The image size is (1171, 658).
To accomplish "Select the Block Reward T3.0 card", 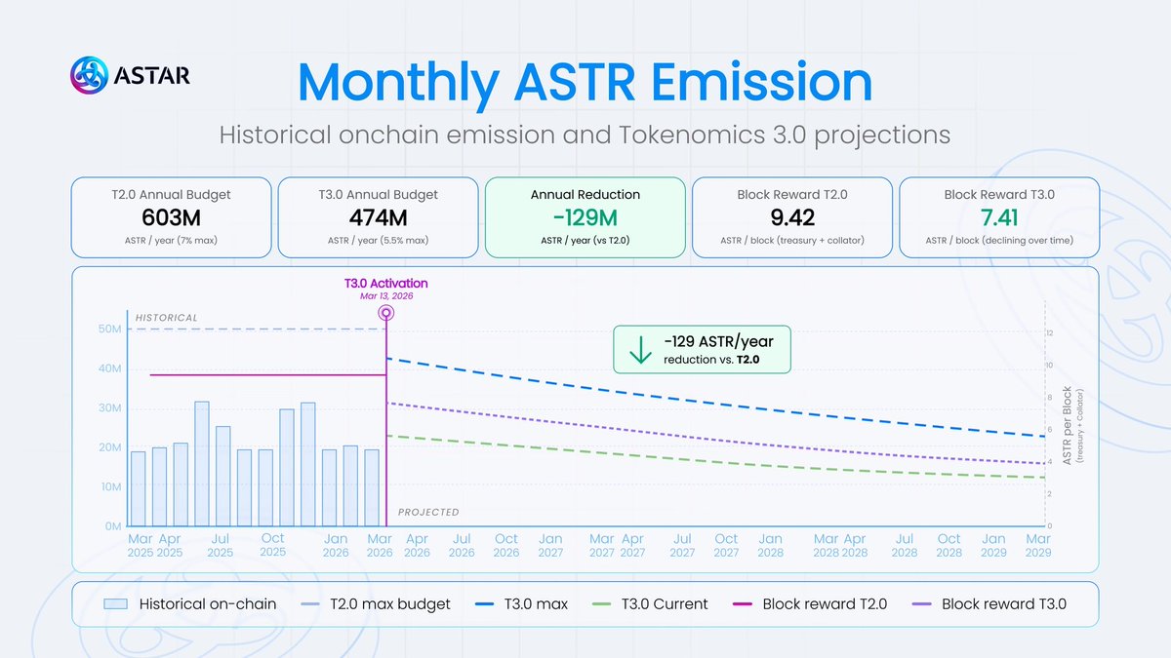I will (998, 216).
